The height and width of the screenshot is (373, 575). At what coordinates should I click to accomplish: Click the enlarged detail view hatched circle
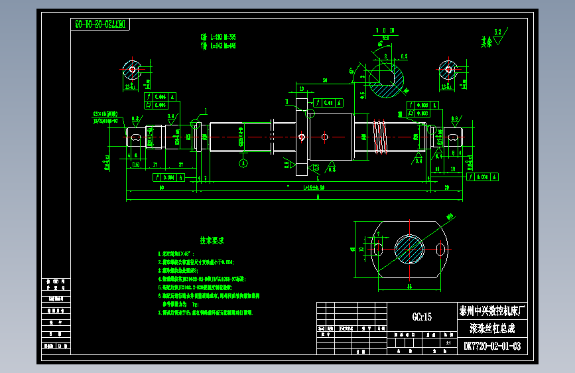coord(386,80)
